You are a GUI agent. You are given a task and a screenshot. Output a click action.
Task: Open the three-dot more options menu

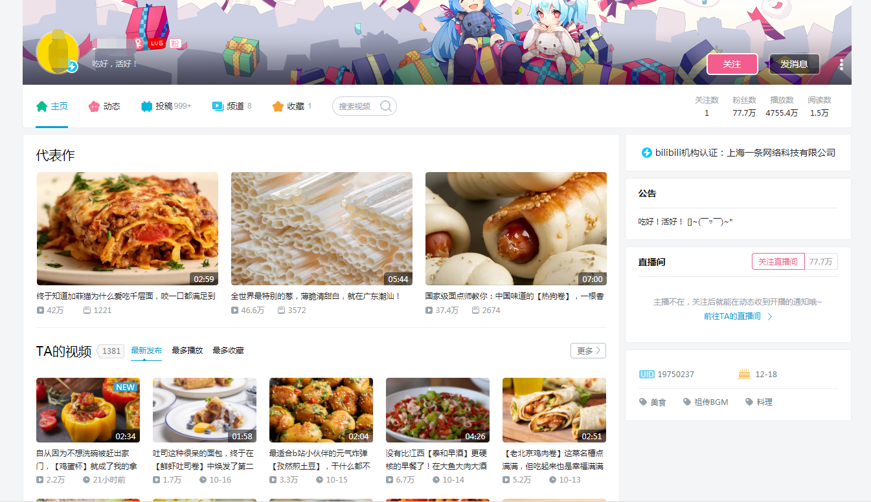pyautogui.click(x=841, y=64)
